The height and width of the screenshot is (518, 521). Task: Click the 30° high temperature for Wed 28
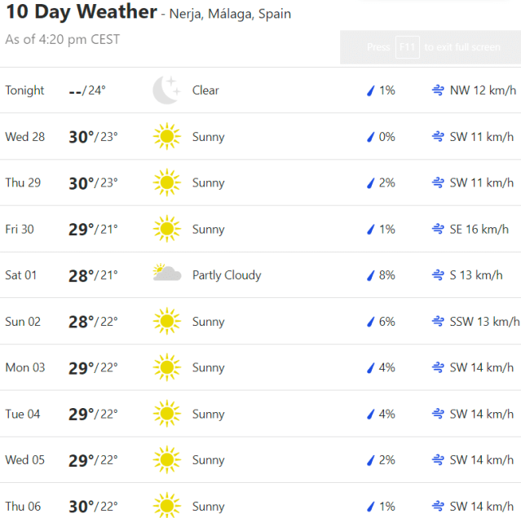[x=82, y=137]
